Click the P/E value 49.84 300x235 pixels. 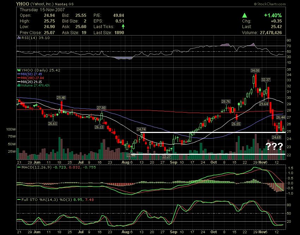(x=119, y=15)
